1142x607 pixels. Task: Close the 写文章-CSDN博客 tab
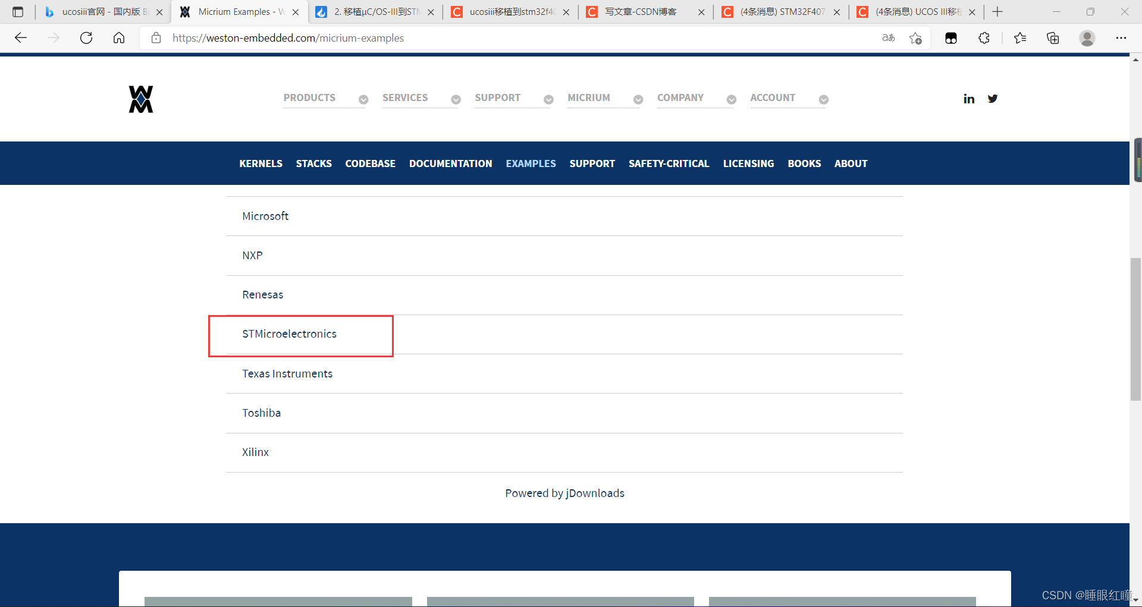pos(701,12)
